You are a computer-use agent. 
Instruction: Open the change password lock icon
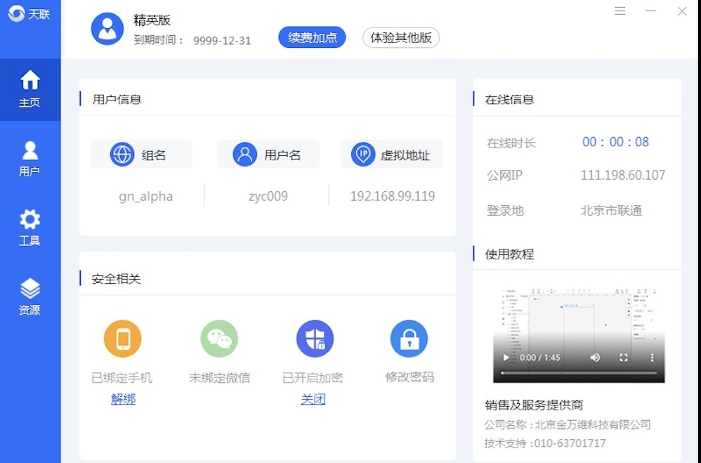[409, 339]
